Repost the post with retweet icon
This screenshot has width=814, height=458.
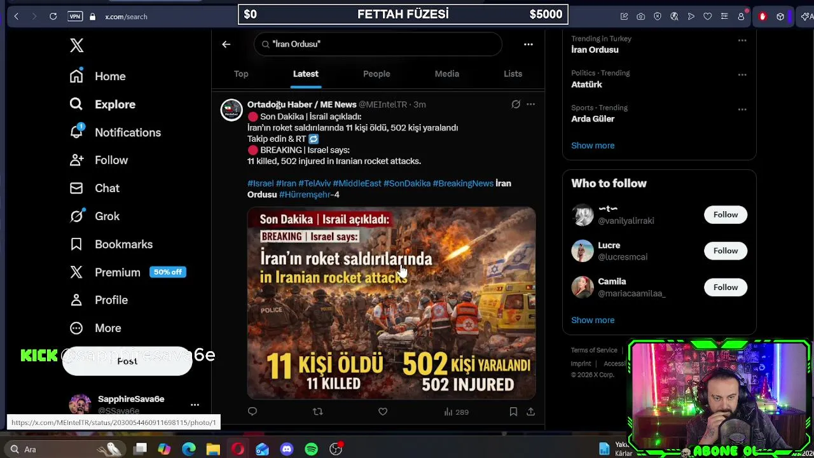click(317, 412)
